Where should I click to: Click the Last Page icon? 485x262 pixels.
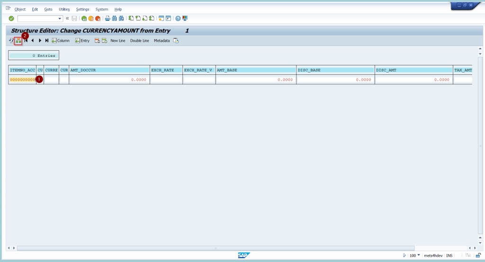pyautogui.click(x=152, y=18)
